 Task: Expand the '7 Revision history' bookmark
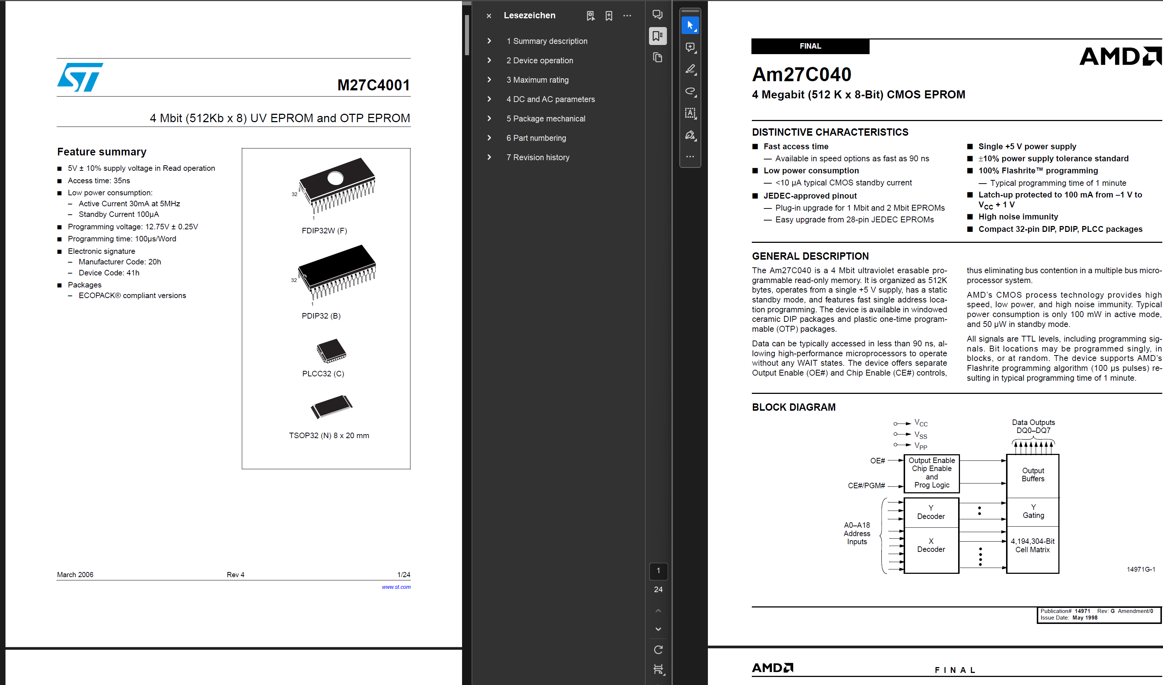point(489,157)
